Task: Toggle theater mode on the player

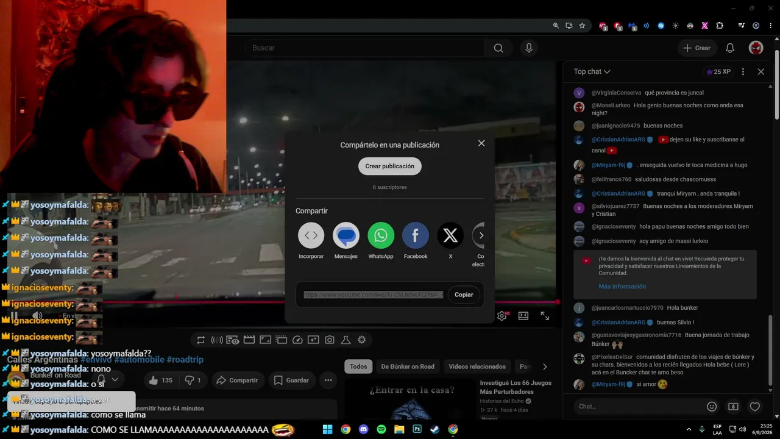Action: [x=523, y=316]
